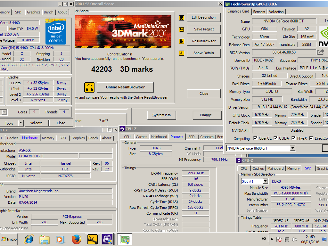Open Internet Explorer from taskbar
This screenshot has width=328, height=246.
point(29,239)
